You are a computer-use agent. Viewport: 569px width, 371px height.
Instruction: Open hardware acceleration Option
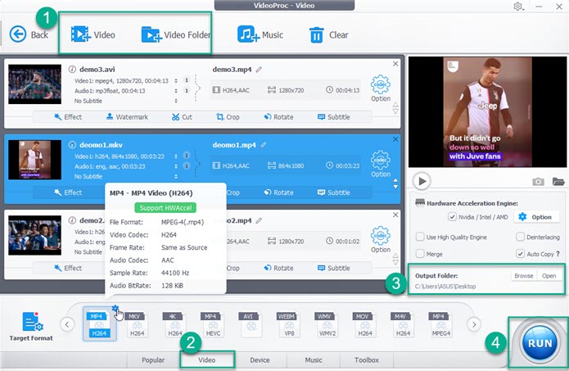point(536,217)
